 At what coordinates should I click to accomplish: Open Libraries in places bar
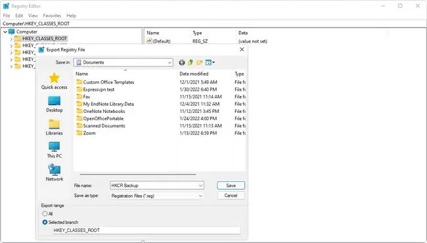tap(54, 127)
